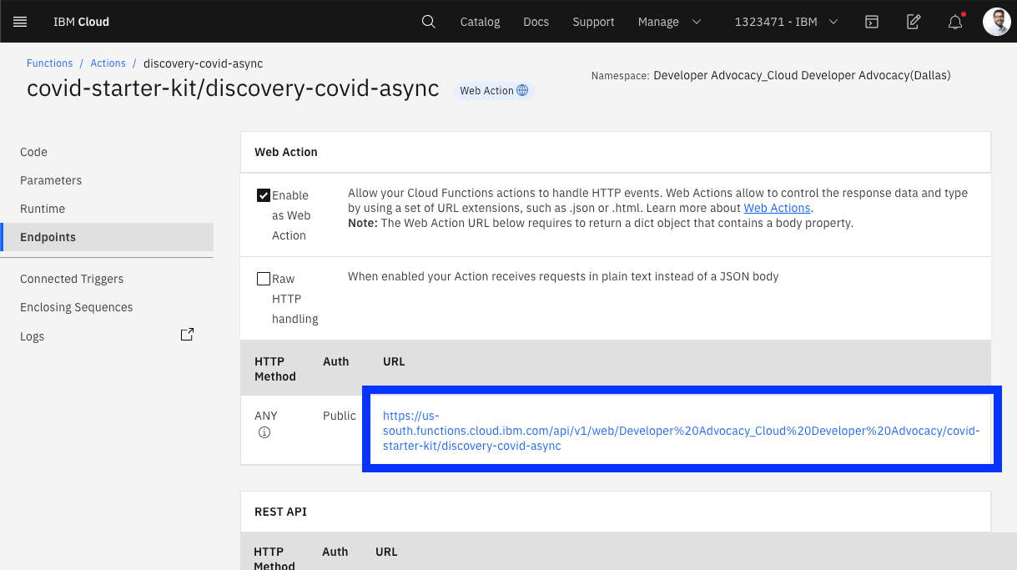Select Endpoints in the sidebar
Viewport: 1017px width, 570px height.
(107, 237)
